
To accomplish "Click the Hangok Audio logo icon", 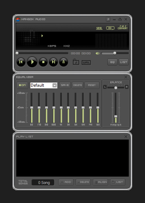I will click(18, 19).
